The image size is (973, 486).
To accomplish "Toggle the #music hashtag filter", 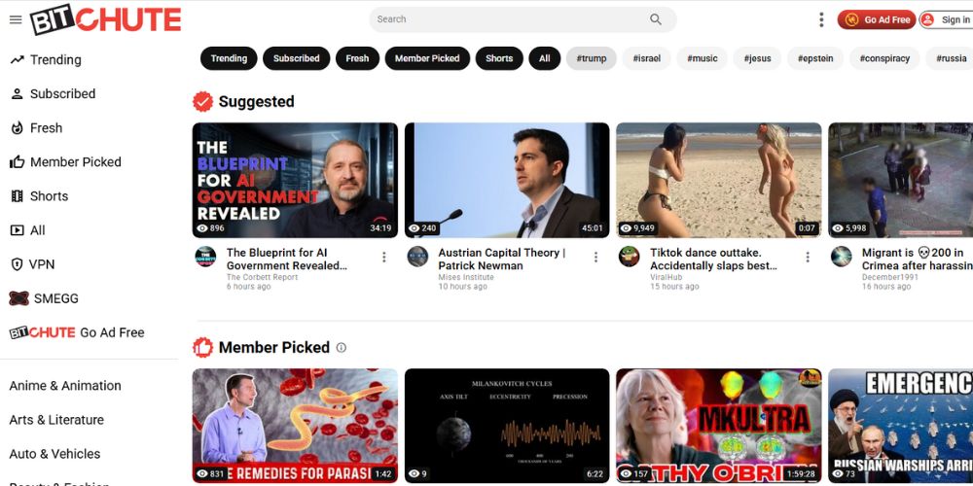I will click(702, 58).
